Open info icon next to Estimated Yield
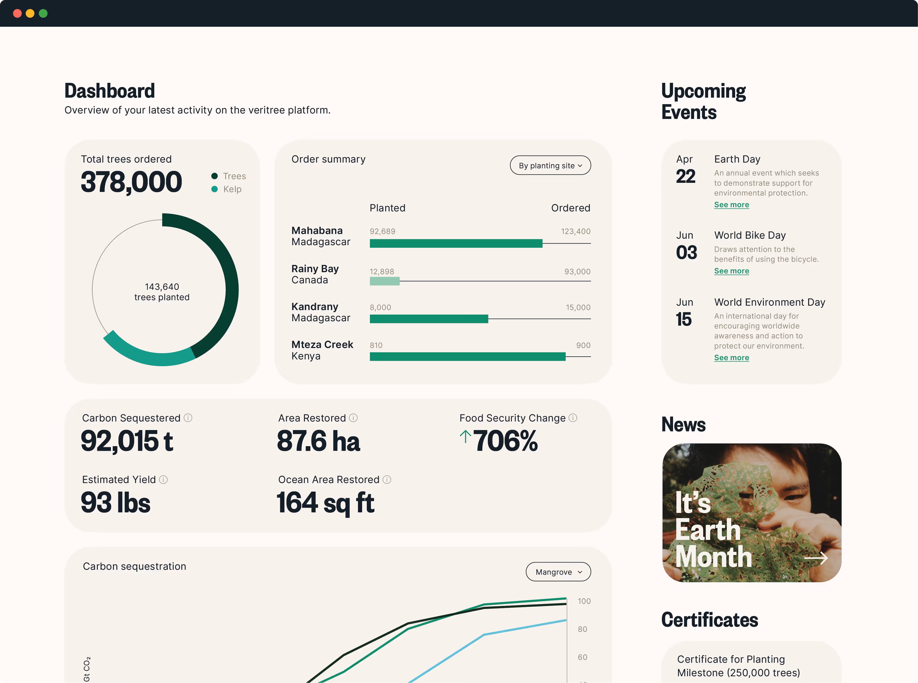 (163, 480)
